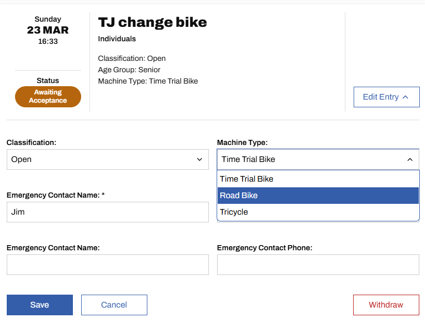Viewport: 425px width, 322px height.
Task: Click the Awaiting Acceptance status badge
Action: 48,96
